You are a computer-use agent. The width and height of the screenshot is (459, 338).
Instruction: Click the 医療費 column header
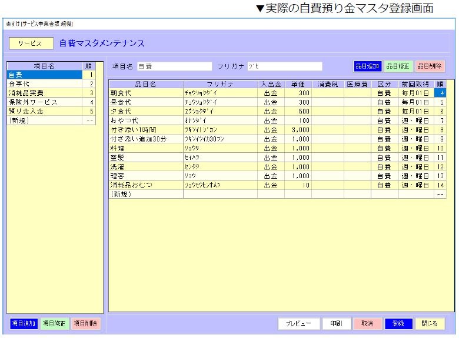[357, 84]
